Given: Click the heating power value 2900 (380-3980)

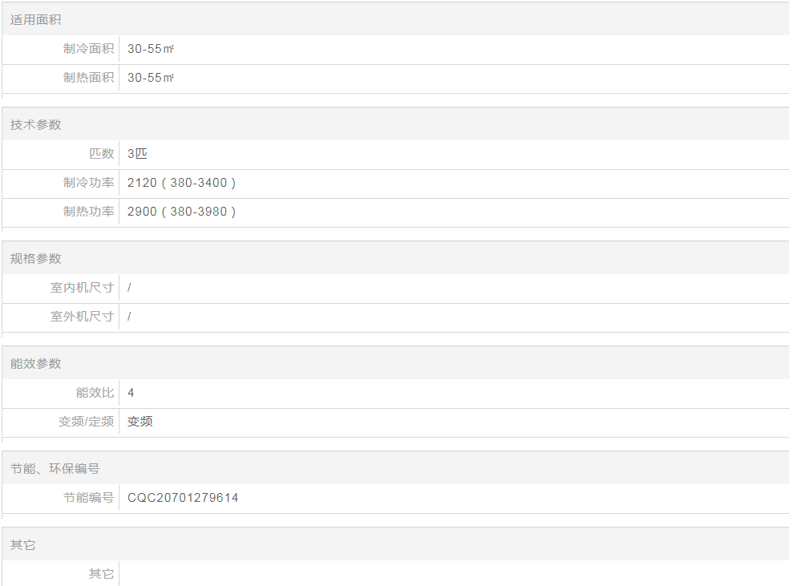Looking at the screenshot, I should click(x=181, y=212).
